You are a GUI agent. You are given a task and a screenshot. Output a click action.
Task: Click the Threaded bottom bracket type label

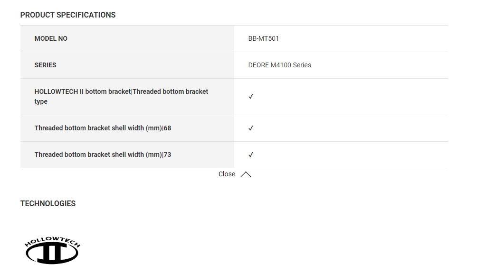tap(121, 97)
